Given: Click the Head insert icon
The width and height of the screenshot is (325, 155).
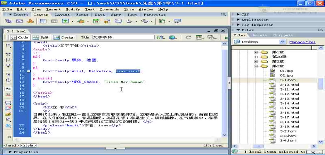Looking at the screenshot, I should [129, 21].
